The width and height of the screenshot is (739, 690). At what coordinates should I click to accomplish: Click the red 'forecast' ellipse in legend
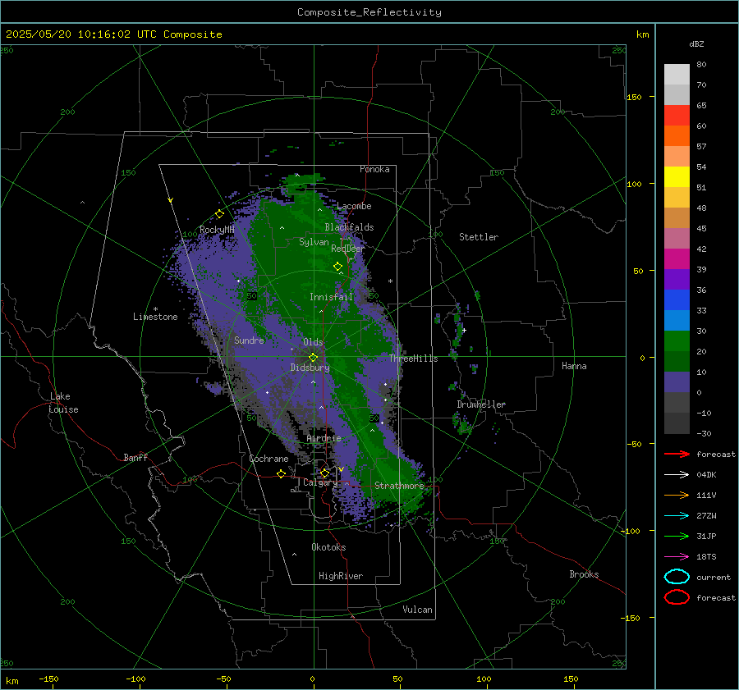tap(677, 597)
